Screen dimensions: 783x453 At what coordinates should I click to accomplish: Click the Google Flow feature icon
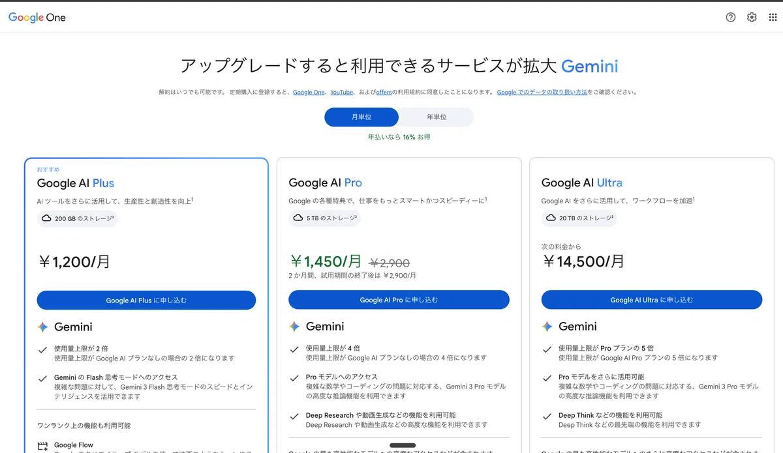pyautogui.click(x=43, y=446)
